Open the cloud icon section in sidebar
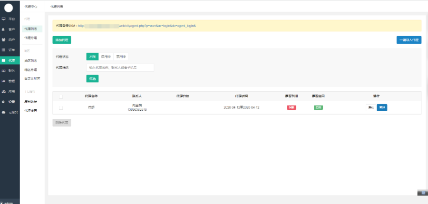 pyautogui.click(x=10, y=112)
